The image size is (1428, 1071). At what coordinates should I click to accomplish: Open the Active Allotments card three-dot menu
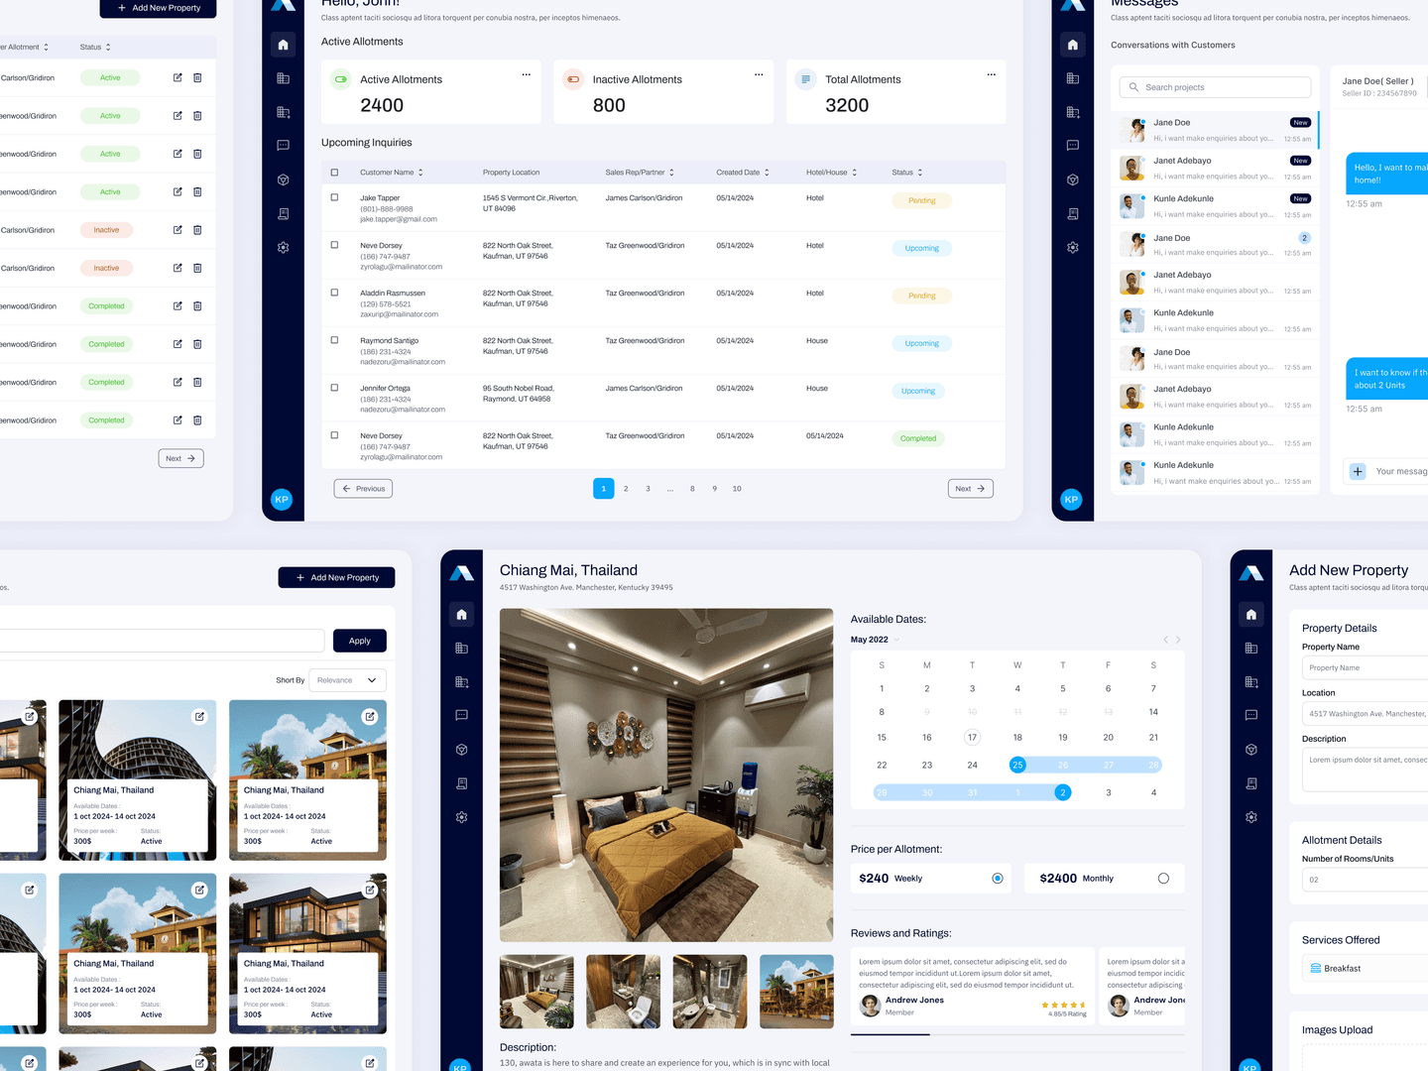tap(527, 74)
